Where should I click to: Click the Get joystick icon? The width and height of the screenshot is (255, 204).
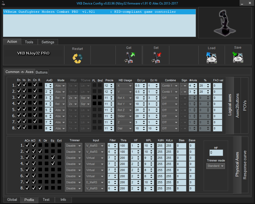(x=129, y=58)
